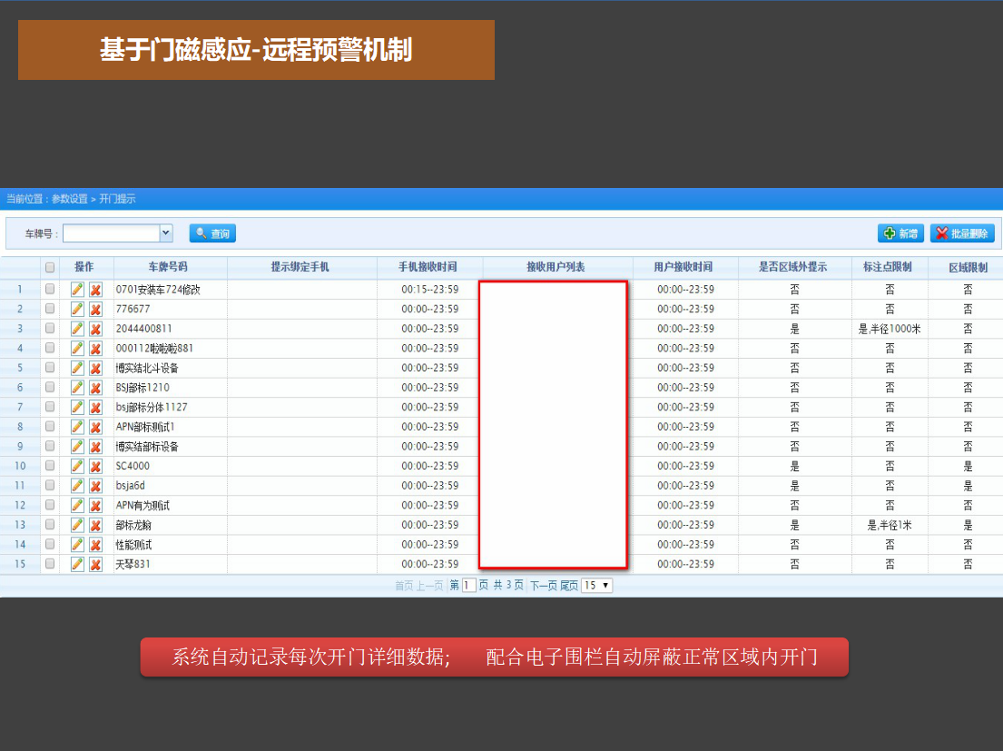The height and width of the screenshot is (751, 1003).
Task: Click edit pencil for 天琴831 row
Action: (x=77, y=564)
